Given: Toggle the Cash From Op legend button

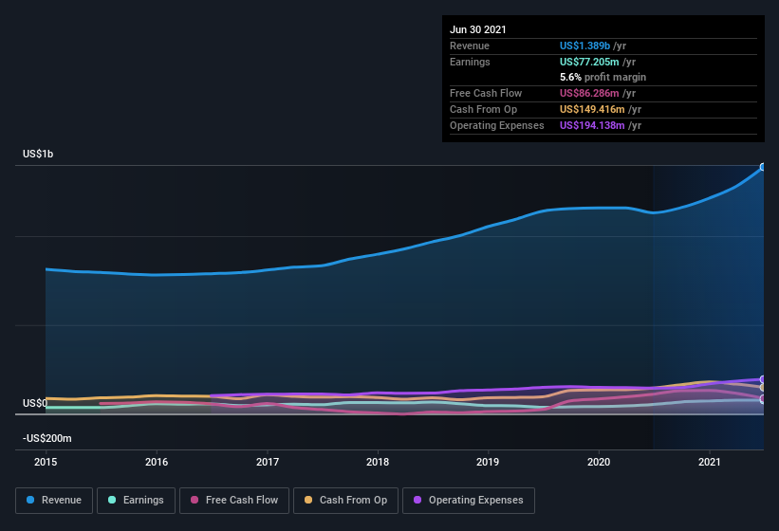Looking at the screenshot, I should click(x=345, y=501).
